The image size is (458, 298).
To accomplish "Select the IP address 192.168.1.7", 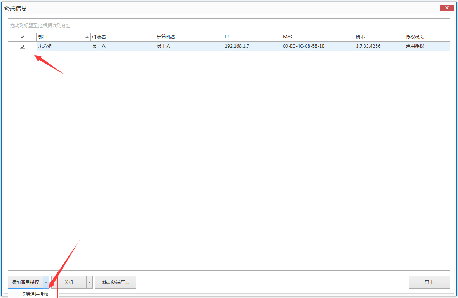I will click(237, 46).
